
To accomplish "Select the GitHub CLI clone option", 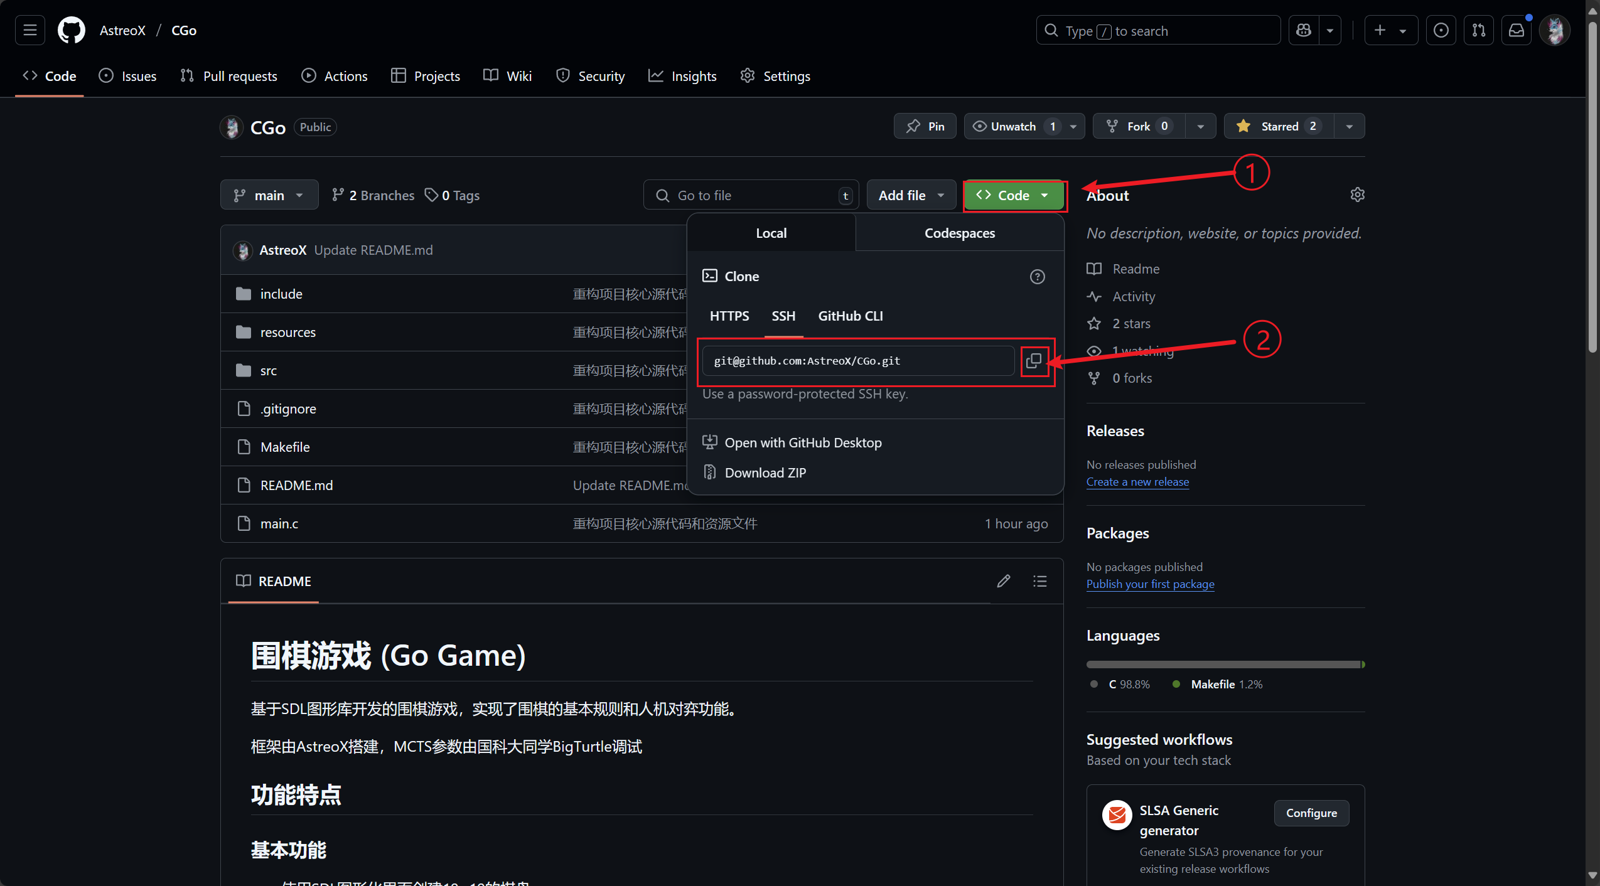I will (851, 316).
